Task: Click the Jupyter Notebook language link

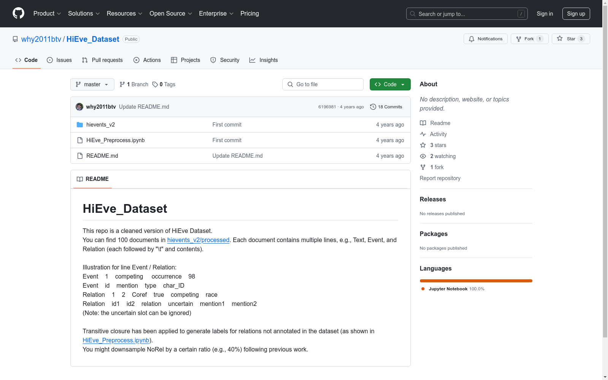Action: click(x=457, y=289)
